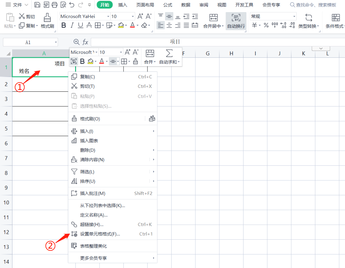Open Conditional Formatting (条件格式)

335,21
